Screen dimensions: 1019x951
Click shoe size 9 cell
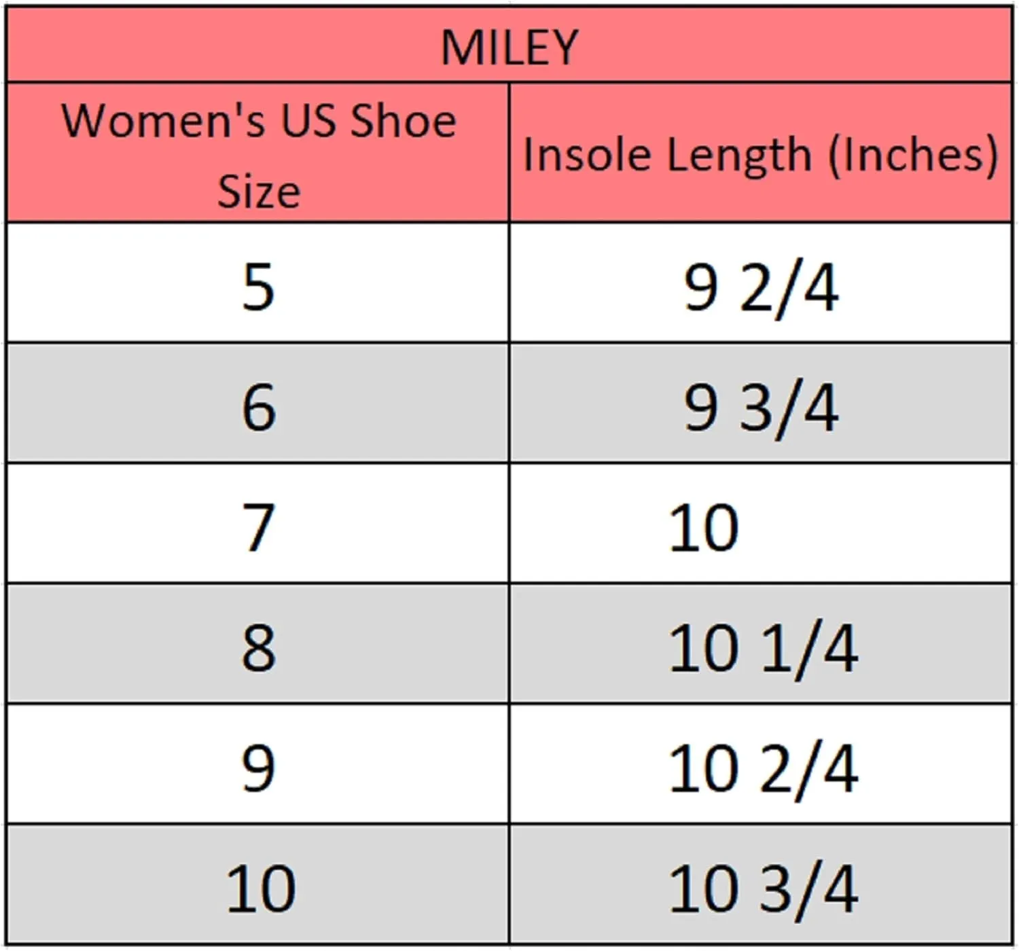(x=258, y=764)
